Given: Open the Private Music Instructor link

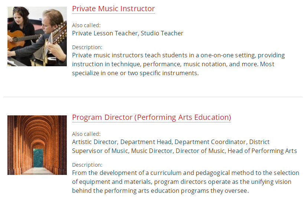Looking at the screenshot, I should (113, 9).
